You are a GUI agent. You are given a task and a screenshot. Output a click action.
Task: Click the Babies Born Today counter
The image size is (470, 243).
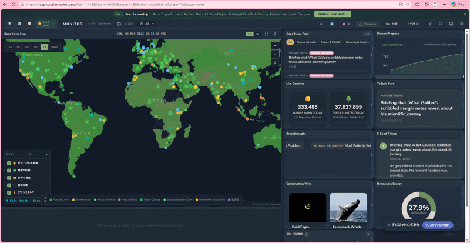pos(307,108)
